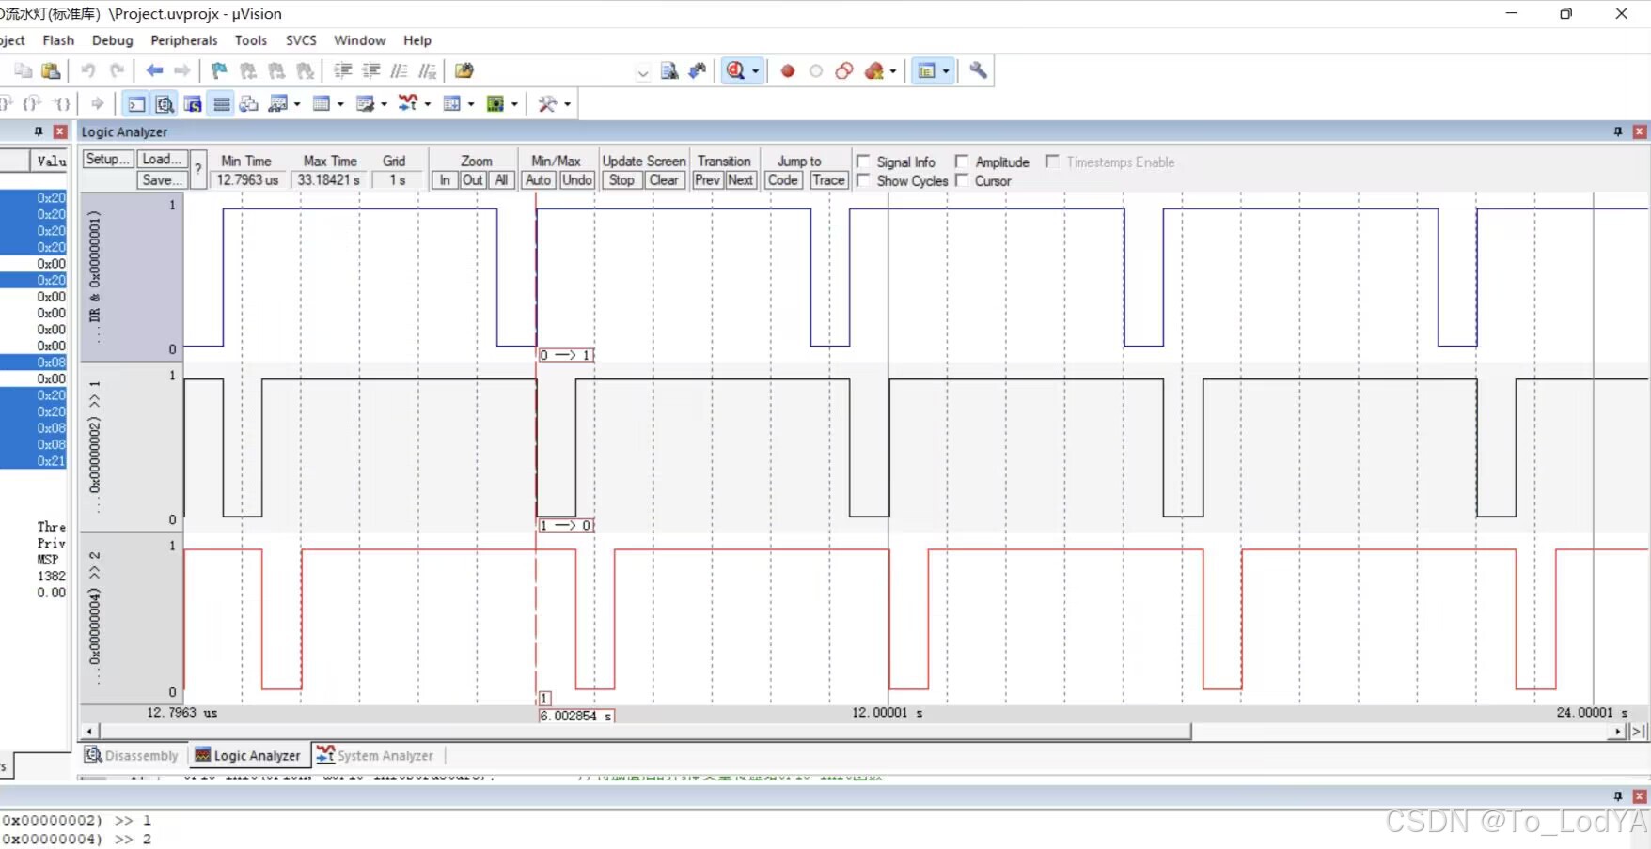The width and height of the screenshot is (1651, 849).
Task: Toggle the Registers Window icon
Action: [x=222, y=104]
